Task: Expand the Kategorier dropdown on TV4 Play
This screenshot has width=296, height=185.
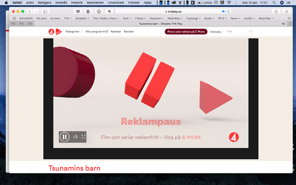Action: 74,32
